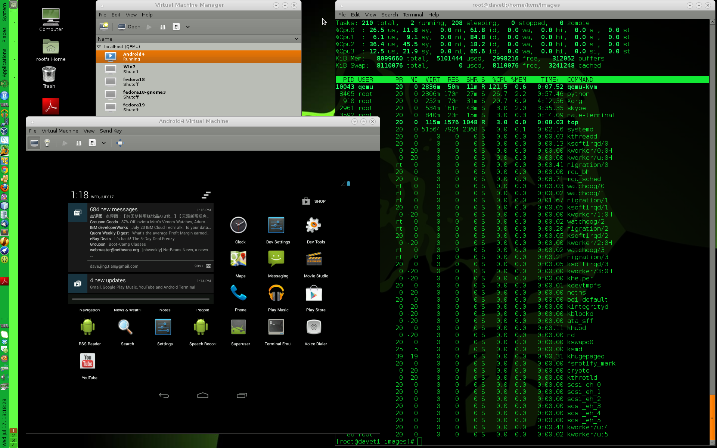Open 684 new messages notification
717x448 pixels.
tap(141, 237)
